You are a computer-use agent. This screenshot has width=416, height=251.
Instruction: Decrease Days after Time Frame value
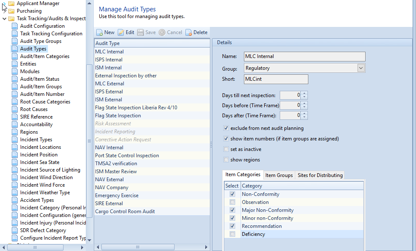click(x=304, y=117)
